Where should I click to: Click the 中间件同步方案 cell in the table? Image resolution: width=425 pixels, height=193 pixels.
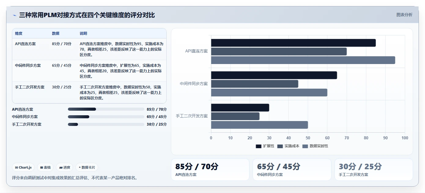[28, 66]
